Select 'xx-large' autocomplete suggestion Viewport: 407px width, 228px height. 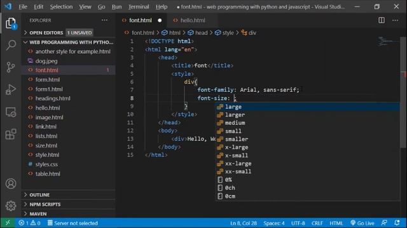pyautogui.click(x=308, y=163)
